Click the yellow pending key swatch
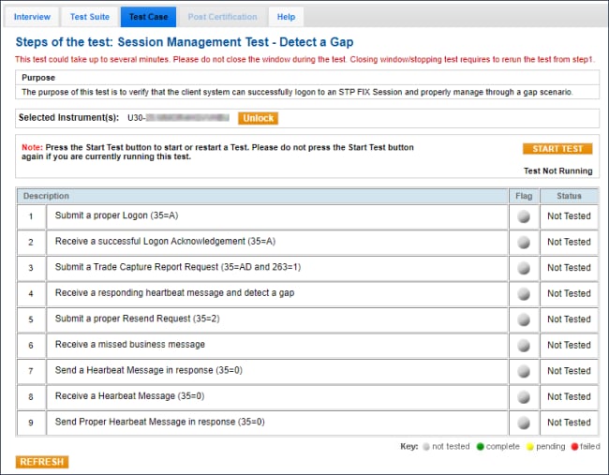 (x=529, y=447)
